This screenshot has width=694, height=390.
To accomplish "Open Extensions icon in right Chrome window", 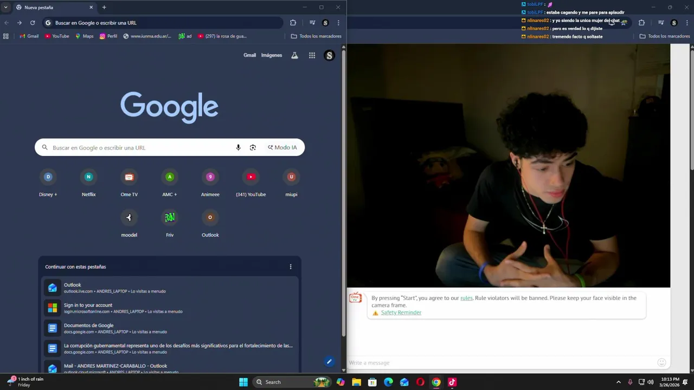I will pyautogui.click(x=642, y=23).
